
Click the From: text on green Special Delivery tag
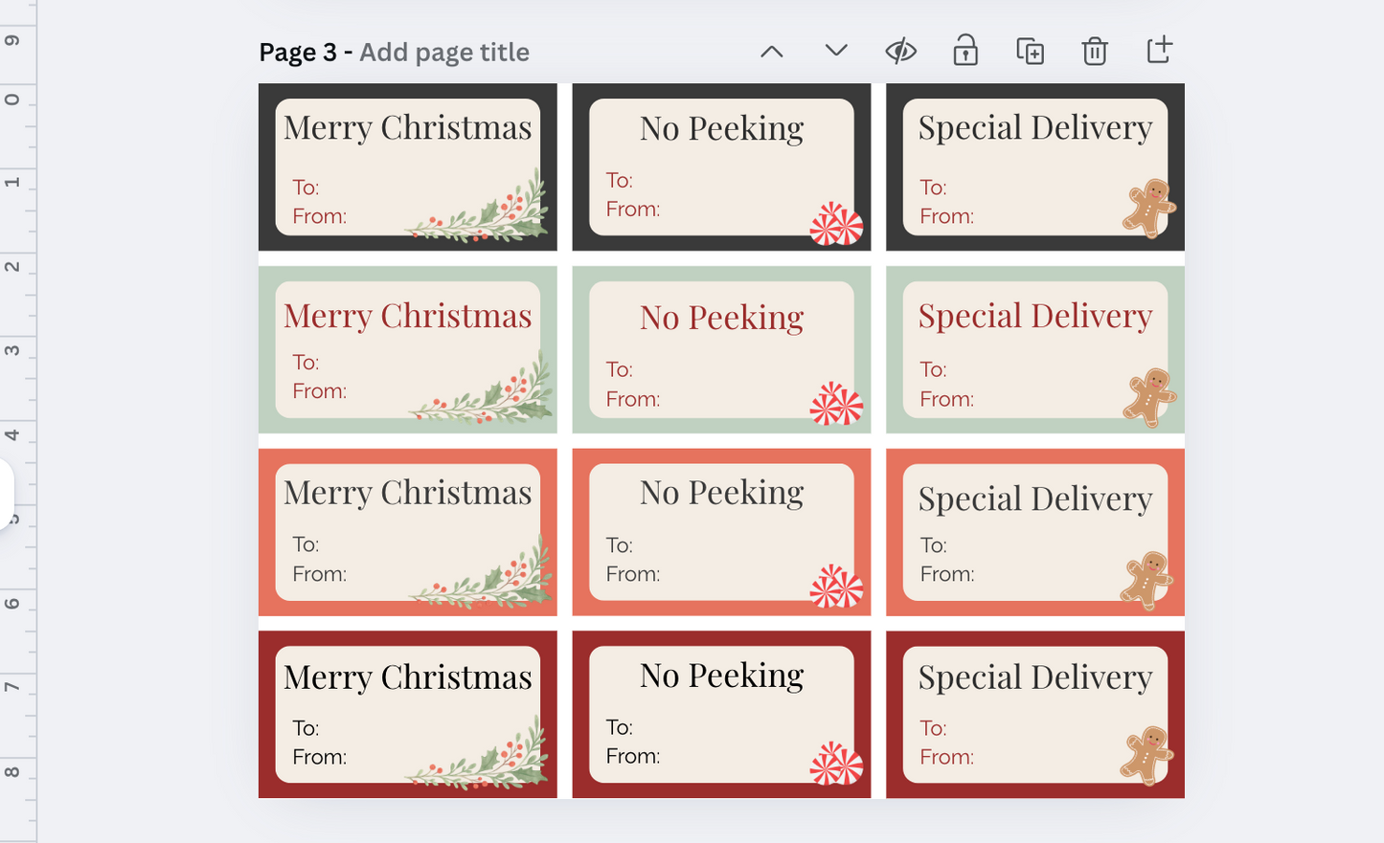(946, 398)
